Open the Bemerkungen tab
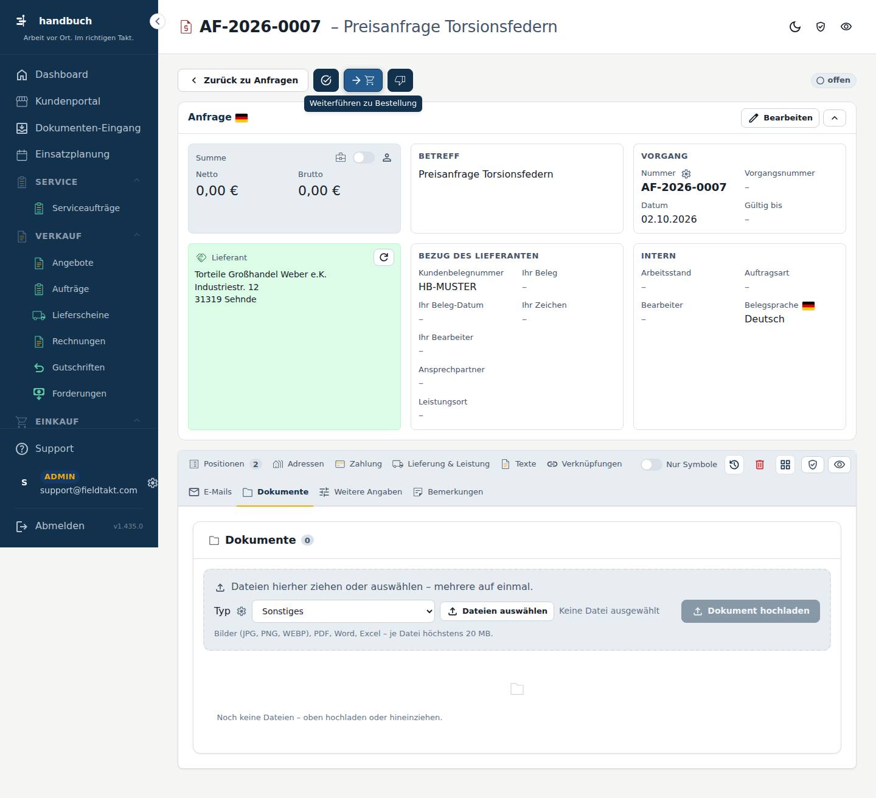This screenshot has width=876, height=798. coord(448,492)
